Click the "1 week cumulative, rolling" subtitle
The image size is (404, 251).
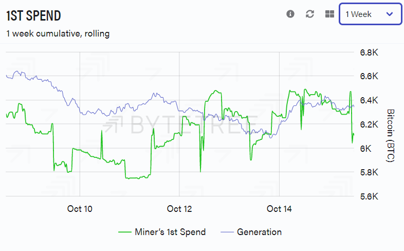click(58, 34)
